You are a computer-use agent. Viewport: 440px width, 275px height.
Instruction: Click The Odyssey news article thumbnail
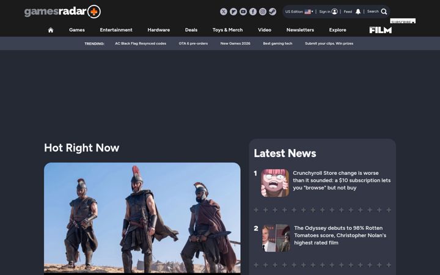(x=276, y=238)
